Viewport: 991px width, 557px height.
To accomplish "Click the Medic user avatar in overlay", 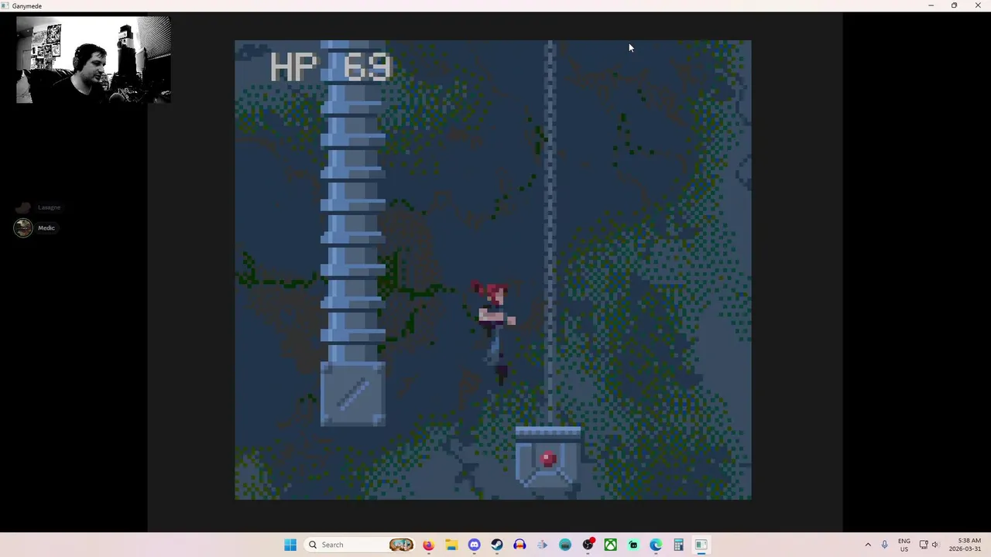I will (x=23, y=227).
